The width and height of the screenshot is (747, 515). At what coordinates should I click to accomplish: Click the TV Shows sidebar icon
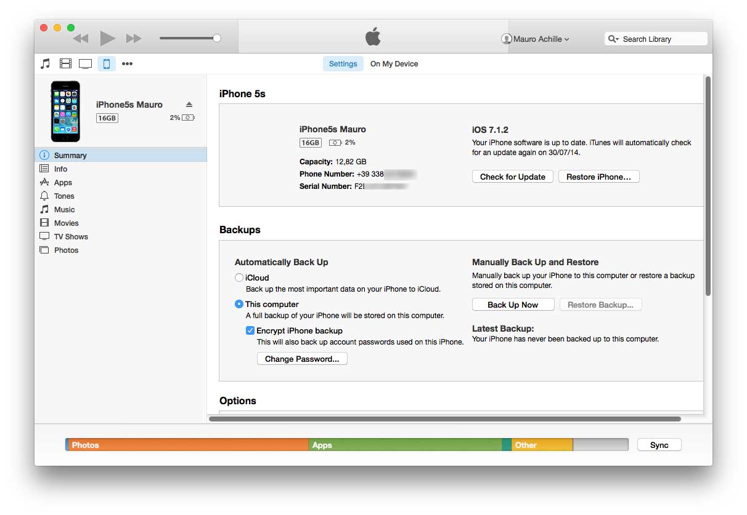(44, 236)
